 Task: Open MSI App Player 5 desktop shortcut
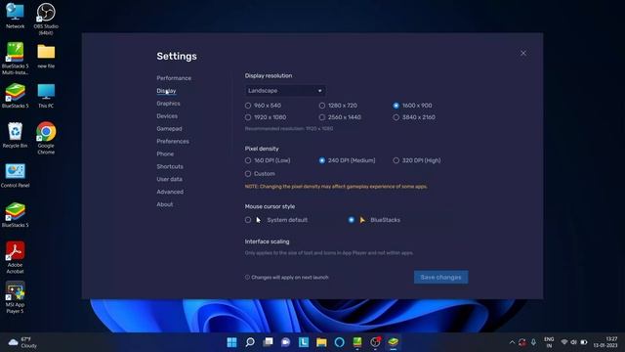coord(16,297)
